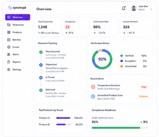
Task: Click the In Transit step label
Action: pos(50,77)
